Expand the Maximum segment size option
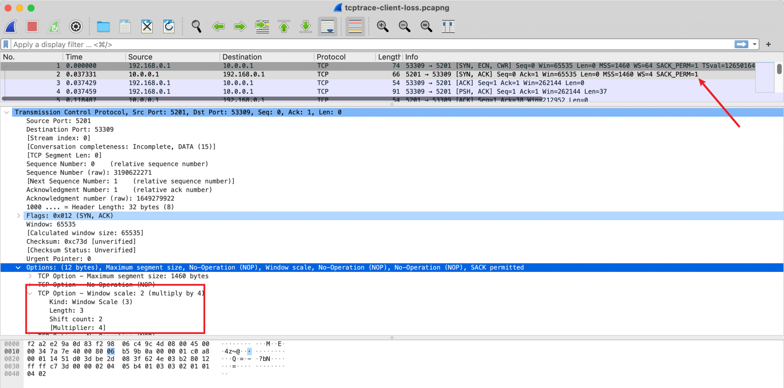Screen dimensions: 784x388 click(30, 276)
